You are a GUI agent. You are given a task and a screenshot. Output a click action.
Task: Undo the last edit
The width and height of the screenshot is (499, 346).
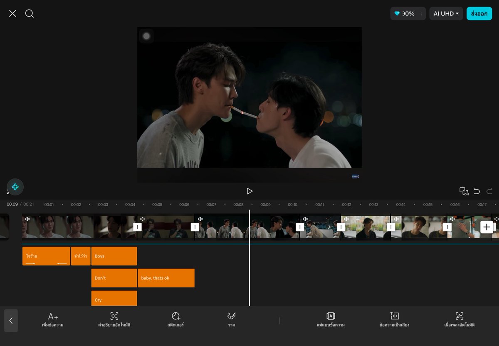(477, 191)
